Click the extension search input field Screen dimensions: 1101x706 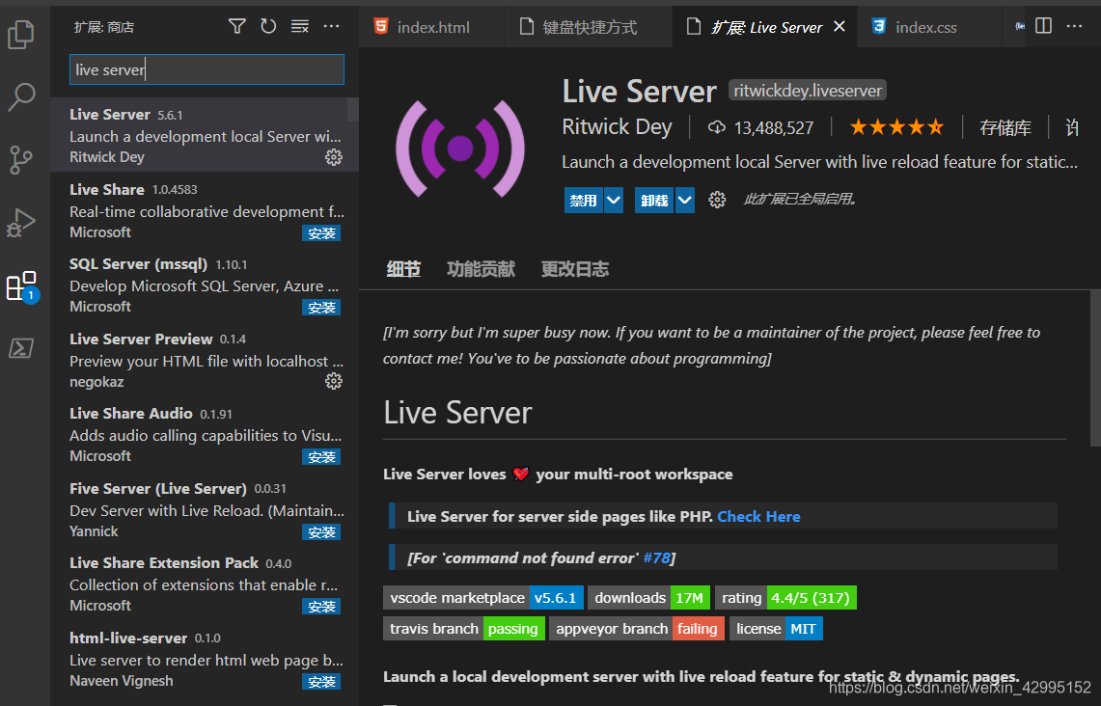tap(206, 69)
